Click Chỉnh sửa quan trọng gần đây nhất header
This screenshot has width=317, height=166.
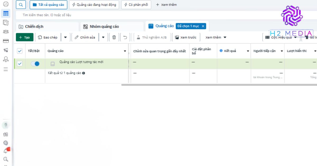pyautogui.click(x=159, y=51)
